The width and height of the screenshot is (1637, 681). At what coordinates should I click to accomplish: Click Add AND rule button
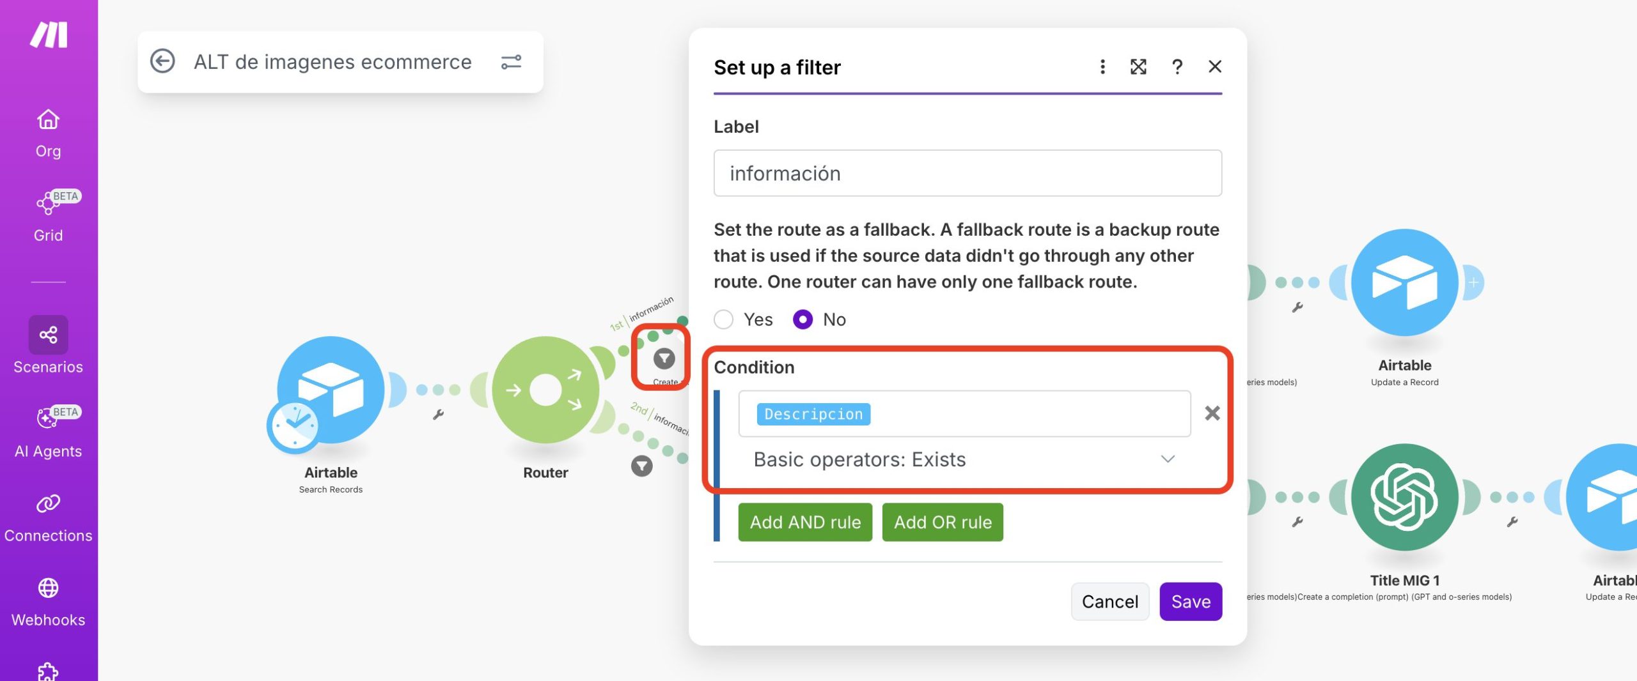(805, 522)
